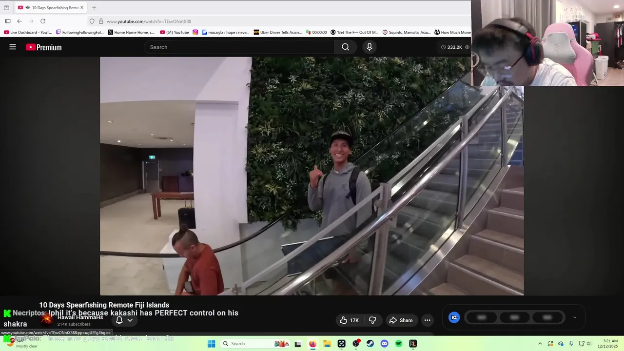Like the video with 17K likes
Screen dimensions: 624x351
click(x=349, y=320)
